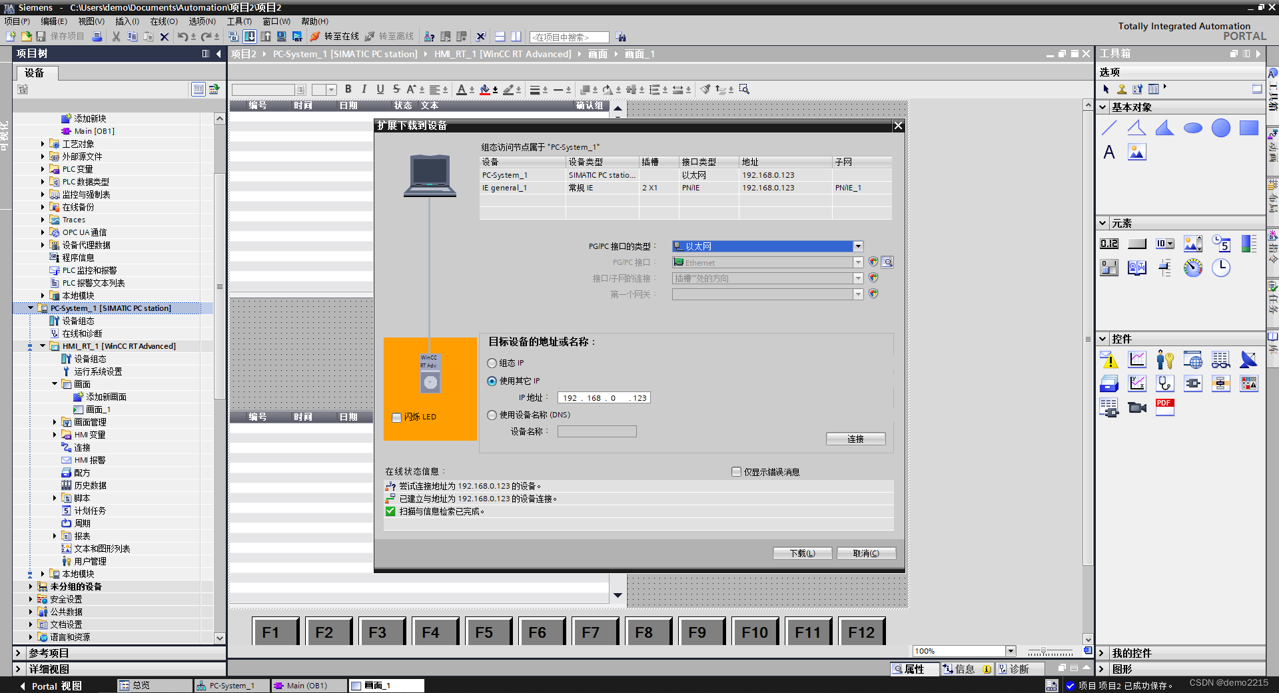Open the 接口/子网的连接 dropdown
Screen dimensions: 1279x693
[x=858, y=278]
